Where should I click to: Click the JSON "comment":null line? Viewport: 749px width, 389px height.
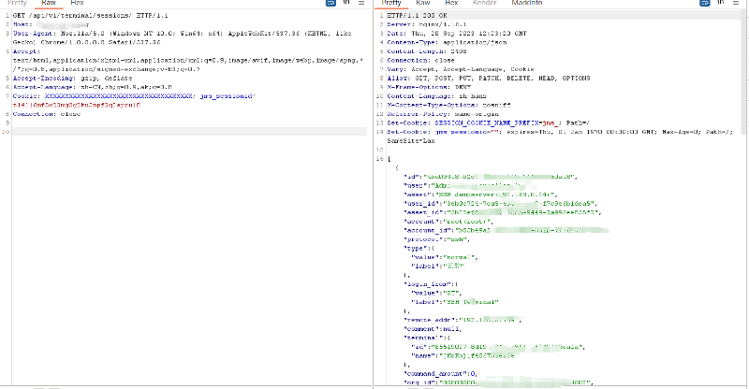pyautogui.click(x=433, y=329)
